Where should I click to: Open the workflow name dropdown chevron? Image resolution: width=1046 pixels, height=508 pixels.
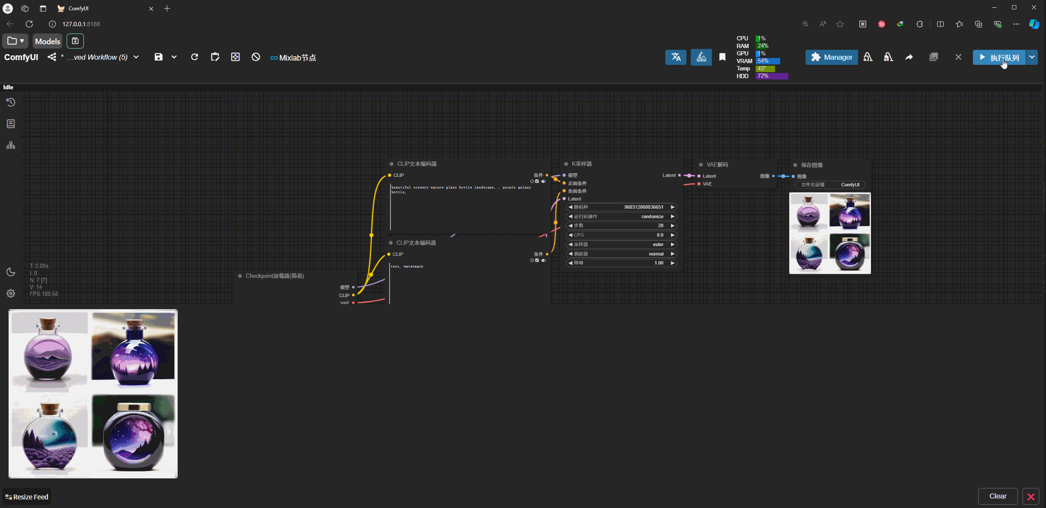(x=136, y=57)
